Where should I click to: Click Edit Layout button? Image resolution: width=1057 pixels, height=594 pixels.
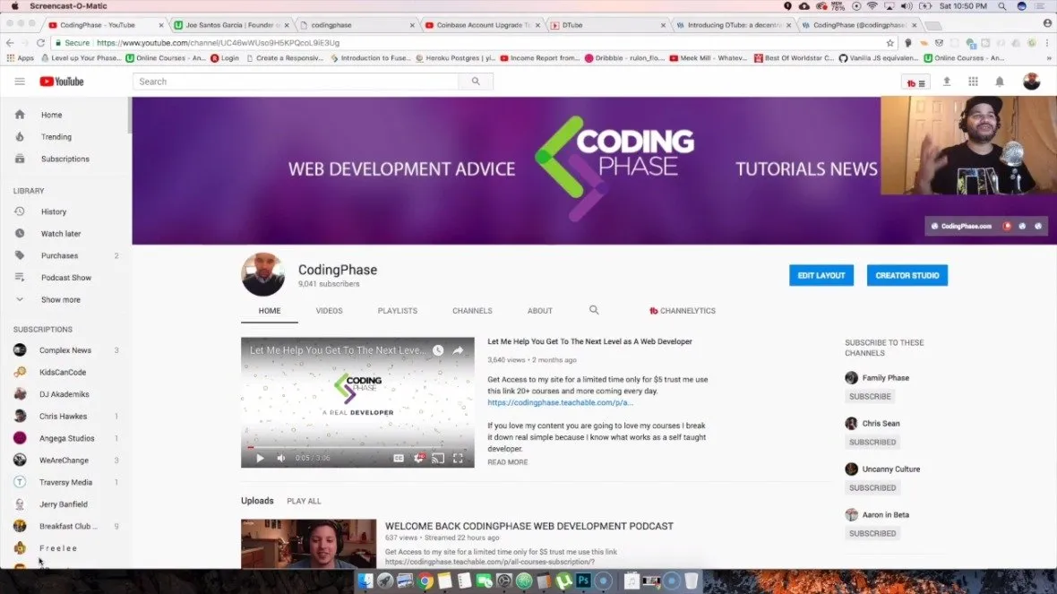coord(821,275)
